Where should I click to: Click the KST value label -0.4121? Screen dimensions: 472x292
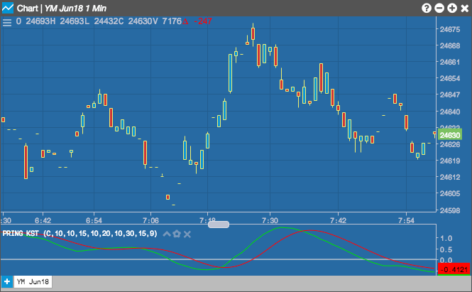click(454, 269)
